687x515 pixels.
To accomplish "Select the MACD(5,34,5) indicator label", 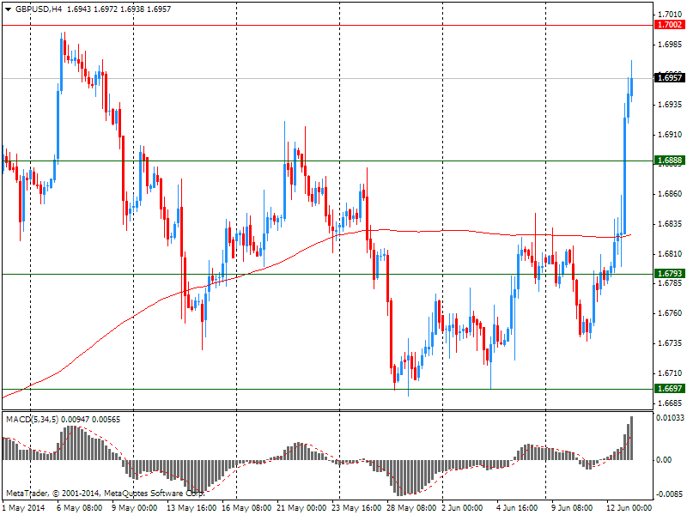I will tap(33, 420).
